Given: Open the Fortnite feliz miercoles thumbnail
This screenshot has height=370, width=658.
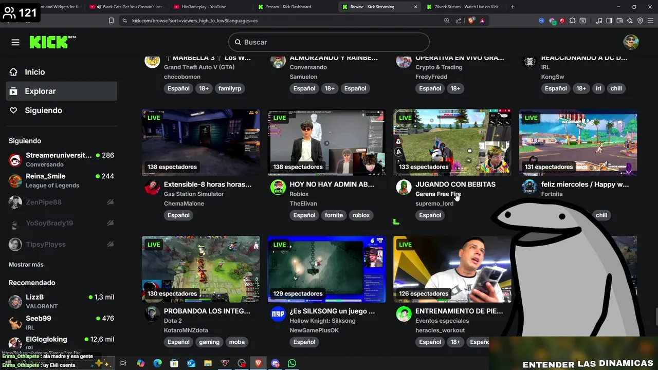Looking at the screenshot, I should coord(578,142).
